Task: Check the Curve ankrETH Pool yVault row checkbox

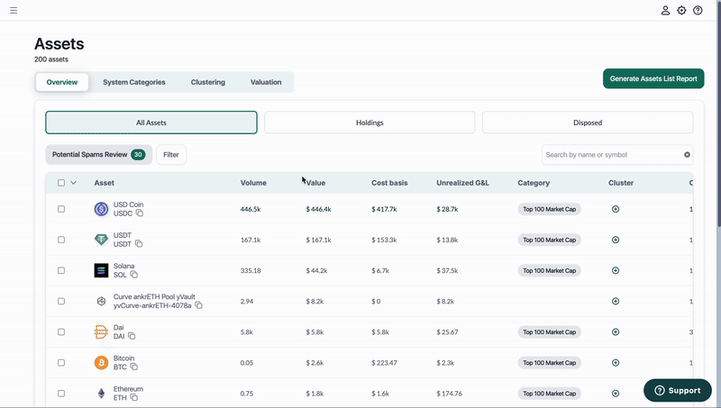Action: 61,302
